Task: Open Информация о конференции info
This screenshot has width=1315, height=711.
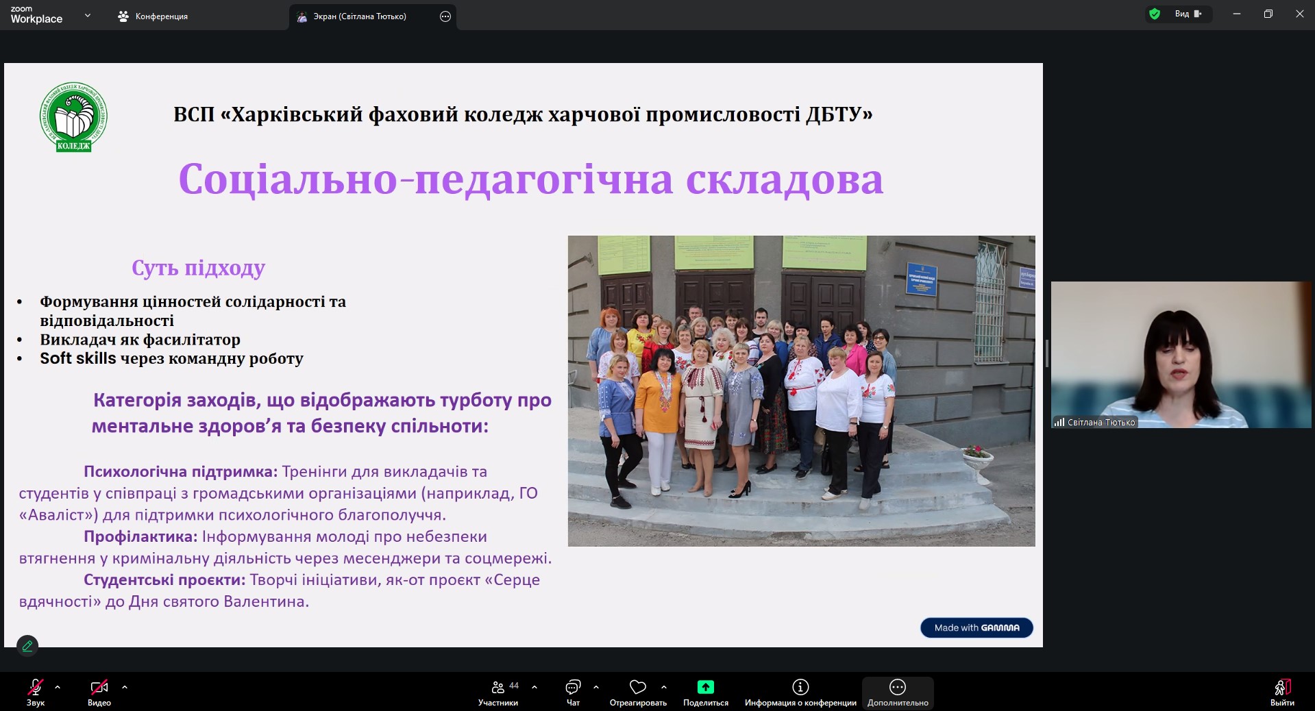Action: pyautogui.click(x=800, y=688)
